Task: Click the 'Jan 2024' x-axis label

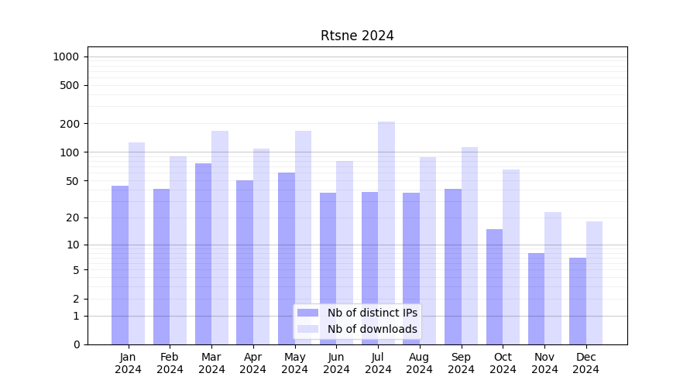Action: pyautogui.click(x=129, y=363)
